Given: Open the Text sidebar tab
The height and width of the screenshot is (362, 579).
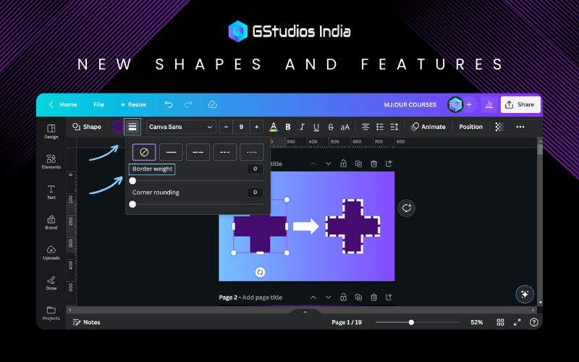Looking at the screenshot, I should click(51, 192).
